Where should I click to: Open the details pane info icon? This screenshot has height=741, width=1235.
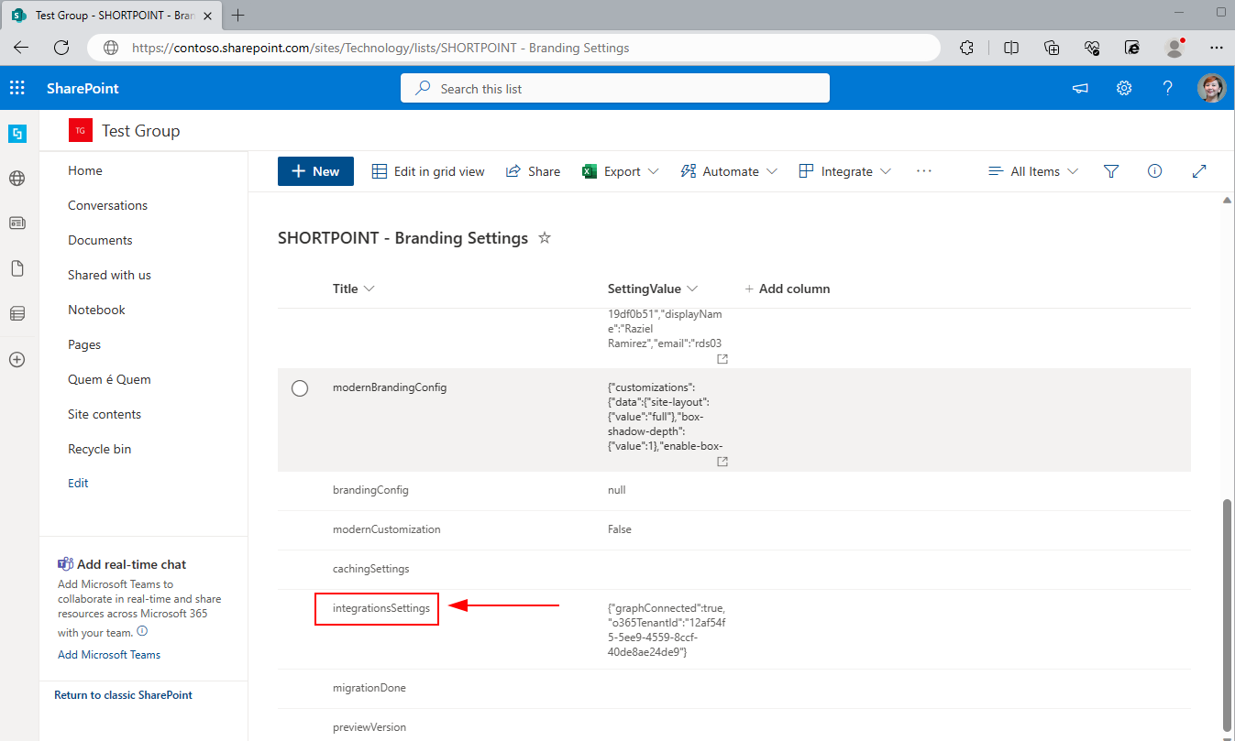coord(1155,171)
